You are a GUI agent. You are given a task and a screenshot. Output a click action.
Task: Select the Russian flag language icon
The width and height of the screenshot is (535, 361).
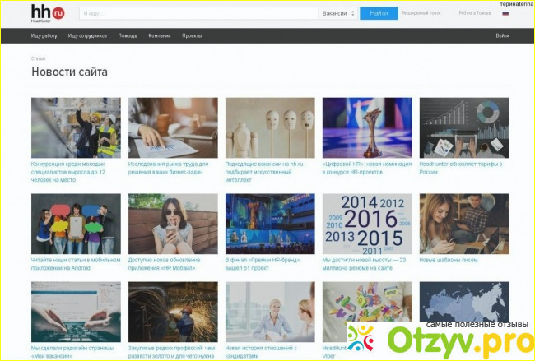click(505, 13)
